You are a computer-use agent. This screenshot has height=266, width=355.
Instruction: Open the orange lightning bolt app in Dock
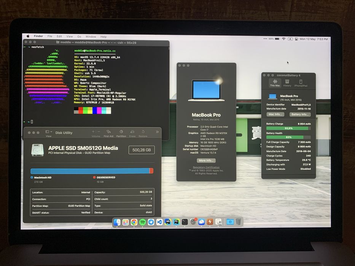point(210,222)
